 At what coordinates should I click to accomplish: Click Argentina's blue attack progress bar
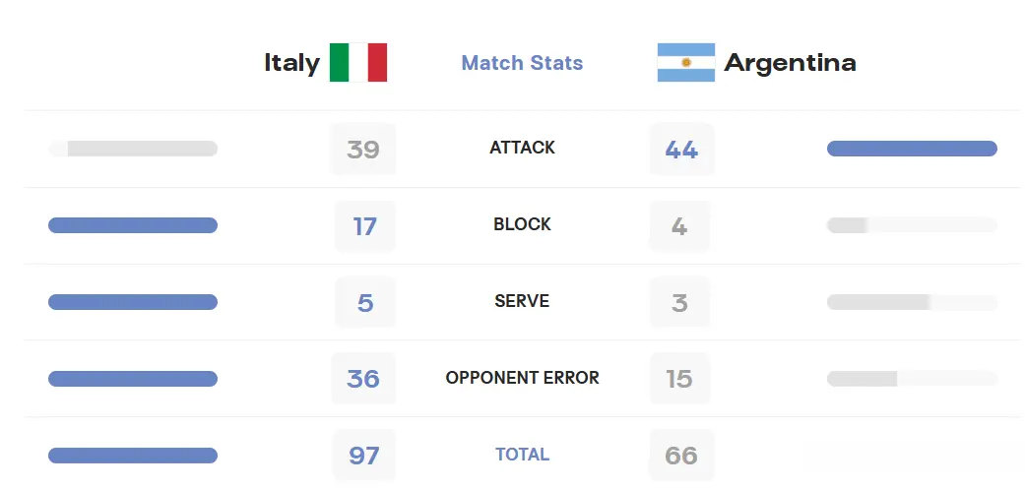912,149
